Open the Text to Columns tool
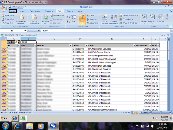 coord(104,19)
